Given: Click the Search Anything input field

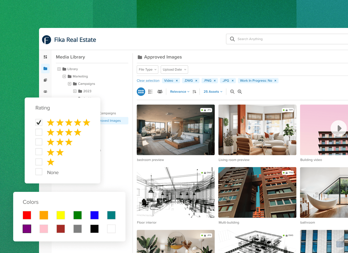Looking at the screenshot, I should coord(287,39).
